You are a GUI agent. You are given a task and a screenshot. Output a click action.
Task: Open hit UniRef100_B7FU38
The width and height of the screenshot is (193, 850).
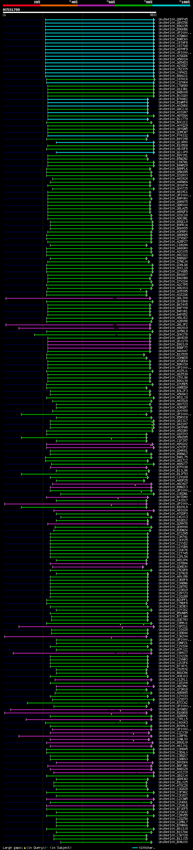pos(173,467)
